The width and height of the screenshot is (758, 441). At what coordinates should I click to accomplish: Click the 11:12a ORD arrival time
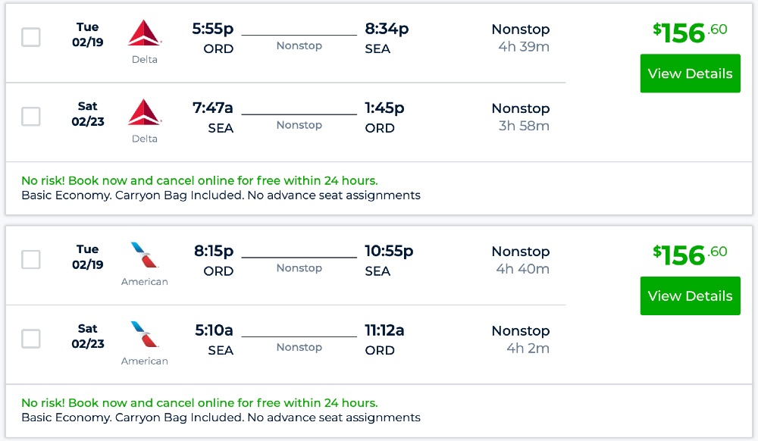point(384,330)
